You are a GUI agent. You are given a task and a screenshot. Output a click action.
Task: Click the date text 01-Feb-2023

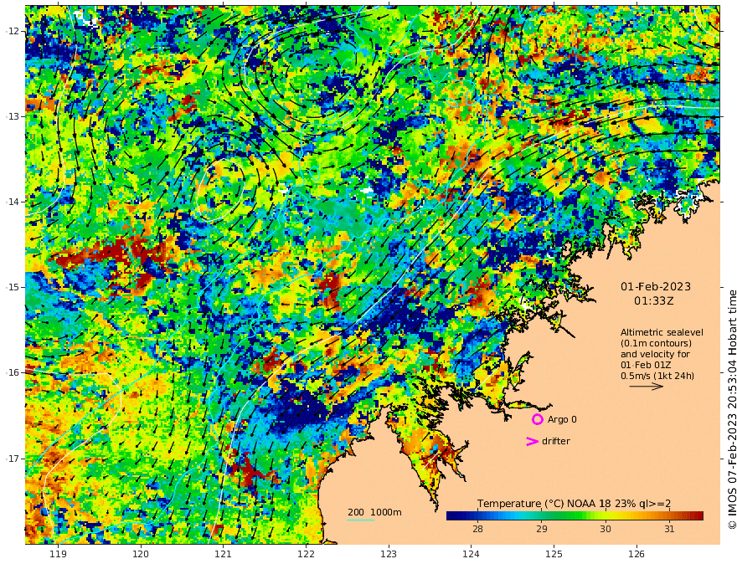(x=656, y=286)
